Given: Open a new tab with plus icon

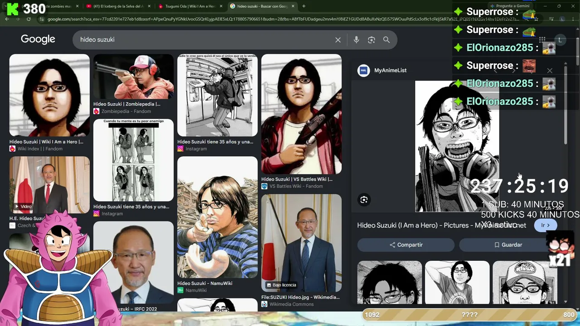Looking at the screenshot, I should click(x=304, y=6).
